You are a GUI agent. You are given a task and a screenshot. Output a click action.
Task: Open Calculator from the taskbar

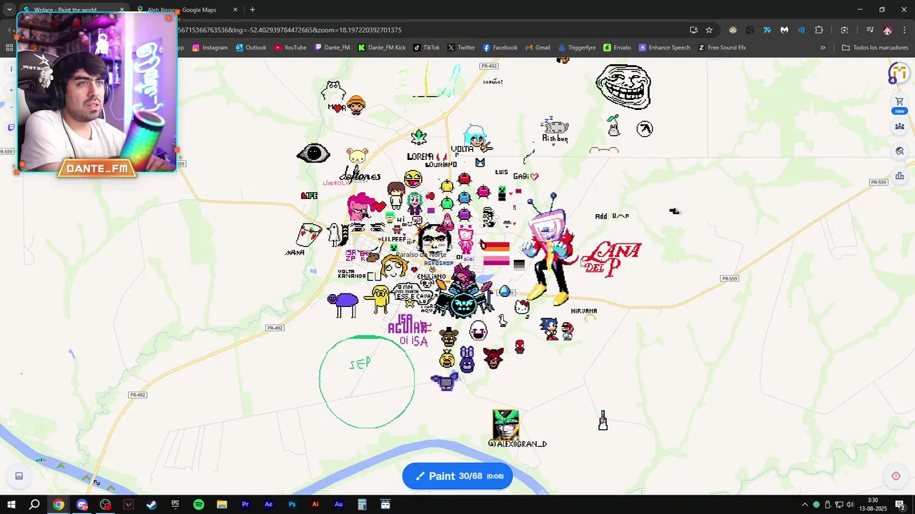tap(362, 505)
